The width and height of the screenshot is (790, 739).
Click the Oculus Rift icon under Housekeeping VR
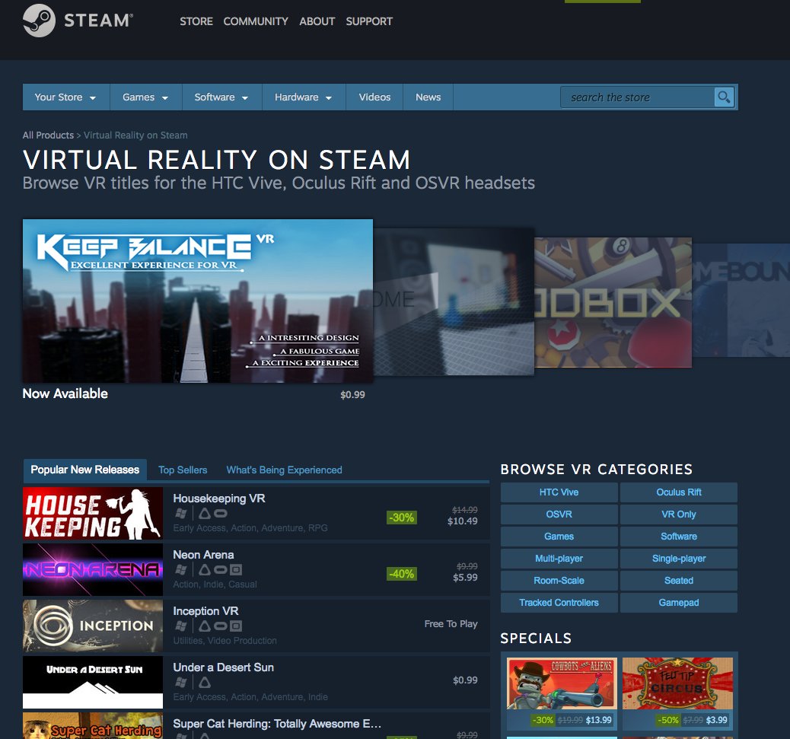tap(221, 514)
